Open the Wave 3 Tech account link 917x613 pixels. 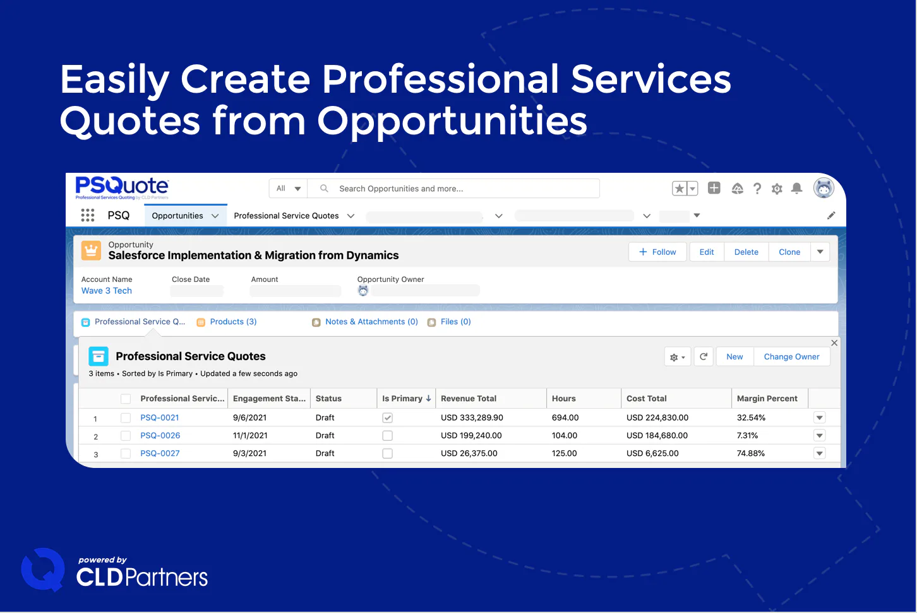tap(107, 291)
